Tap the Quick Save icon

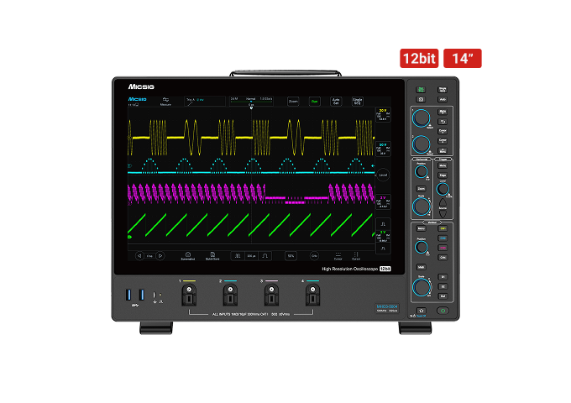point(212,256)
